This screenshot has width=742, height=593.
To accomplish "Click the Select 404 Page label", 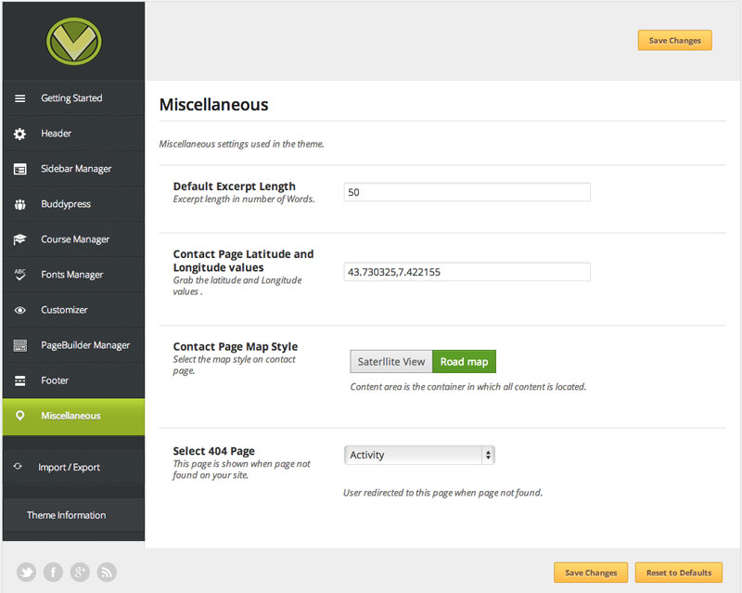I will click(x=214, y=451).
